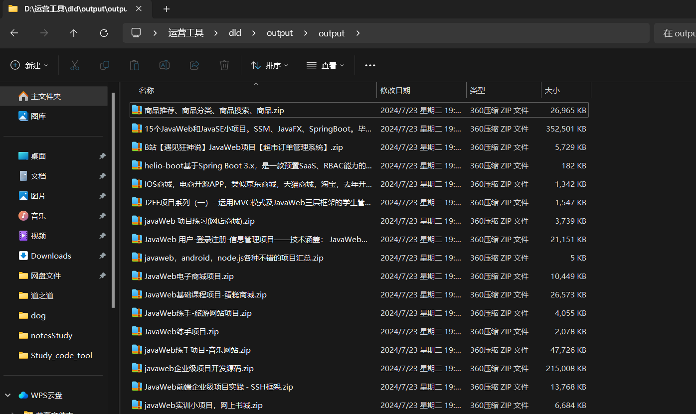This screenshot has width=696, height=414.
Task: Click first output breadcrumb segment
Action: point(280,33)
